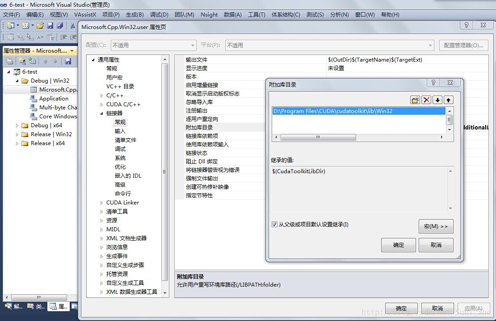The image size is (496, 321).
Task: Open the VAssistX menu
Action: (85, 15)
